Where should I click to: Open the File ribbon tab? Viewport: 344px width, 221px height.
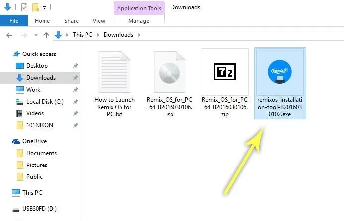[14, 21]
